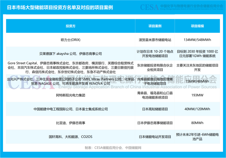
Task: Click the '制表：CESA储能应用分会、中国储能网' footer credit
Action: click(x=113, y=148)
